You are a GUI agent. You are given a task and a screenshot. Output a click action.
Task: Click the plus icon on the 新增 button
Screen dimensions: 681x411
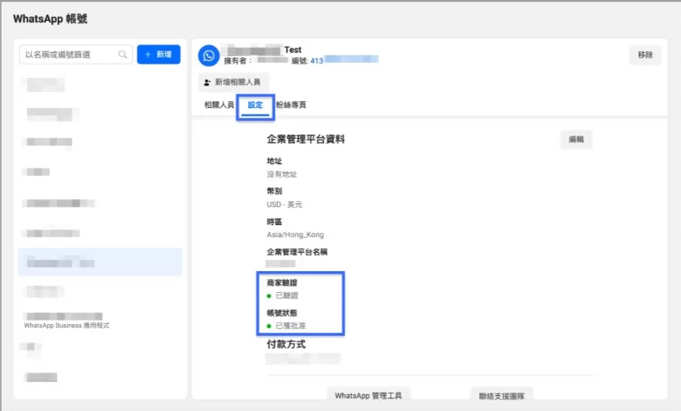(x=148, y=54)
